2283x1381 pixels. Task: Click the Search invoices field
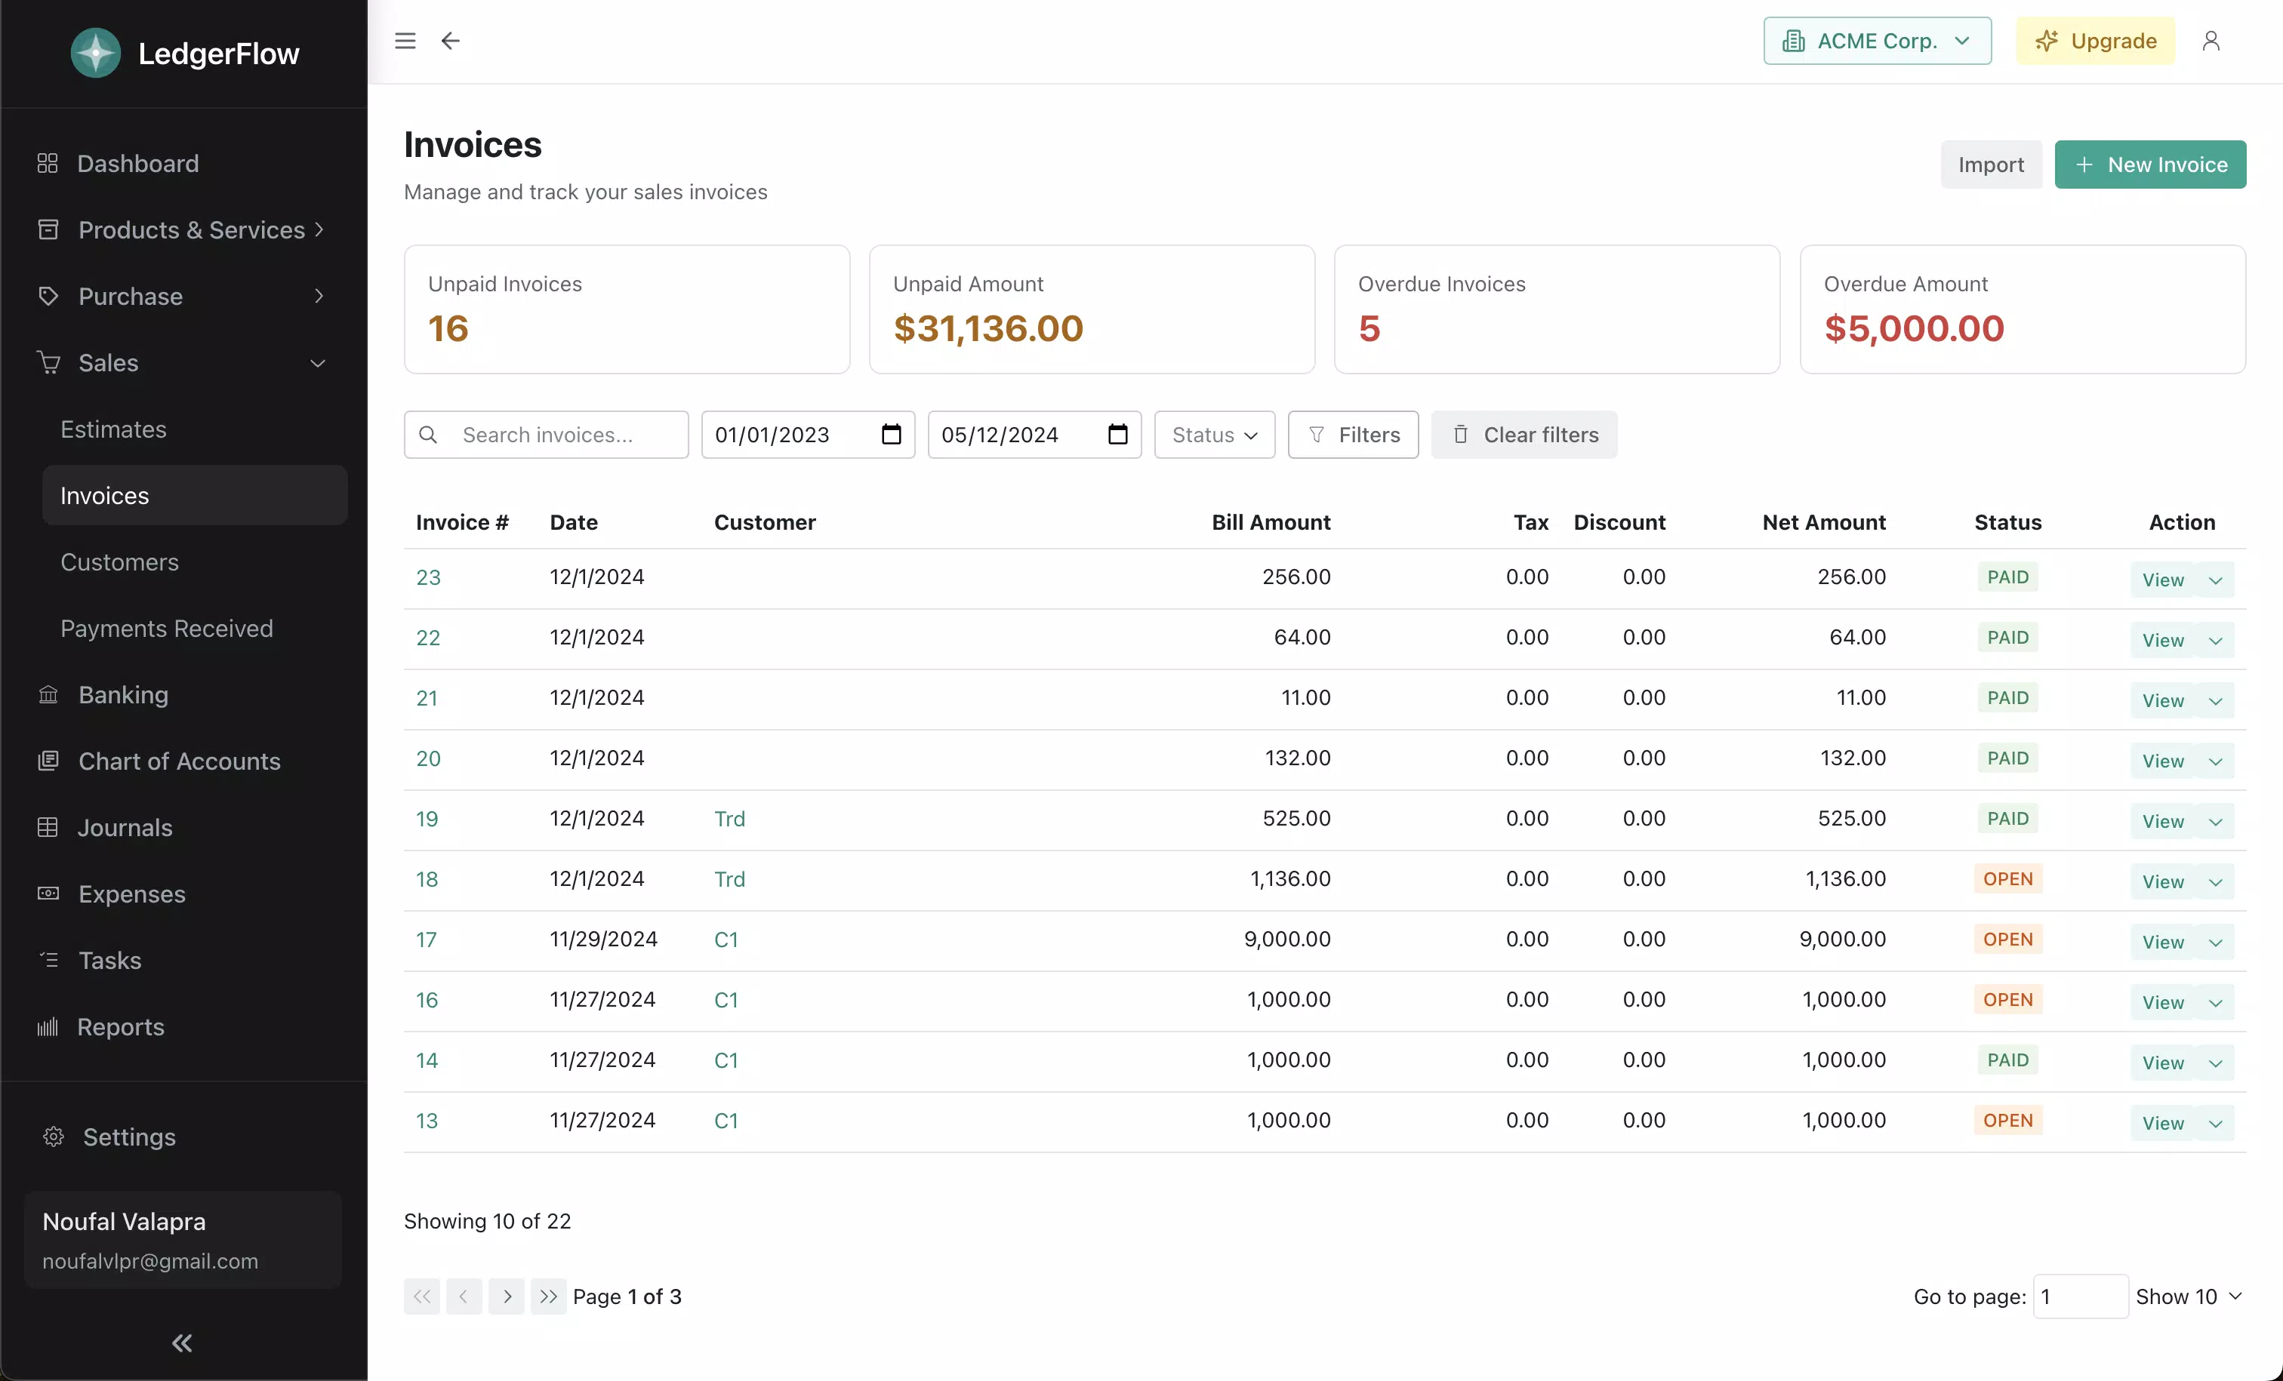click(547, 435)
